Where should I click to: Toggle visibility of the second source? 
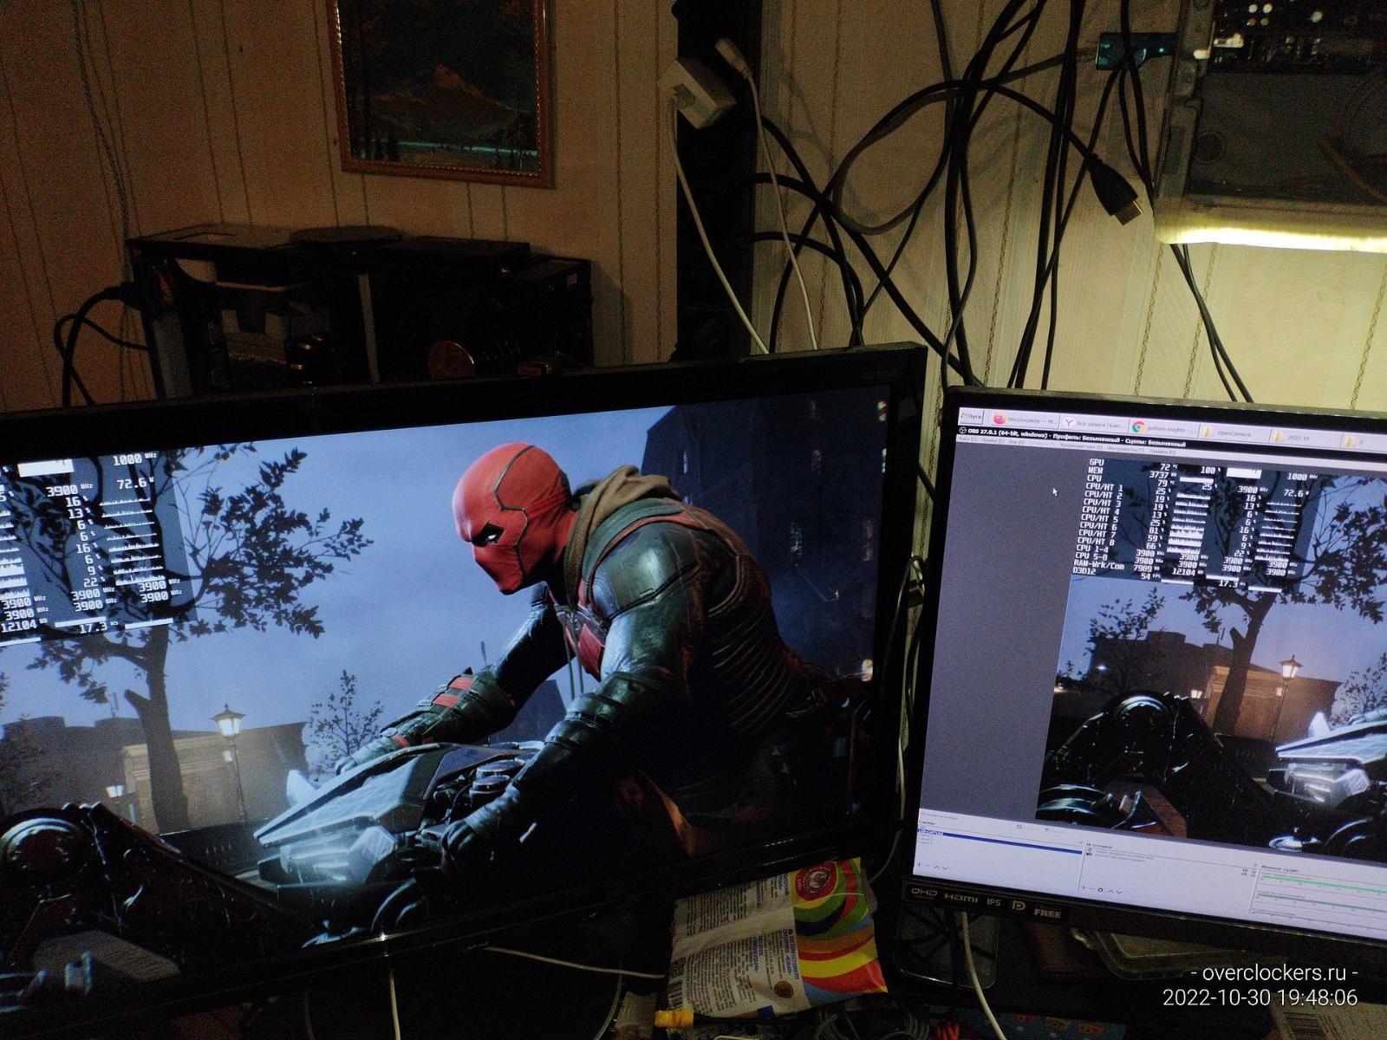[x=1243, y=876]
